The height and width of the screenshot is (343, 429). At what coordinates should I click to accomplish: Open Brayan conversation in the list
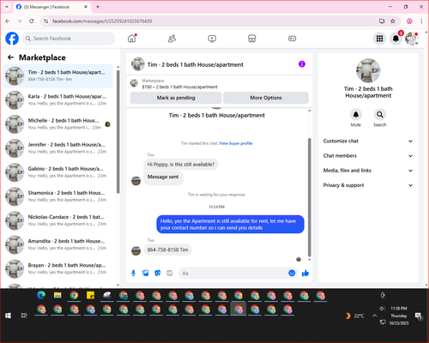[58, 268]
